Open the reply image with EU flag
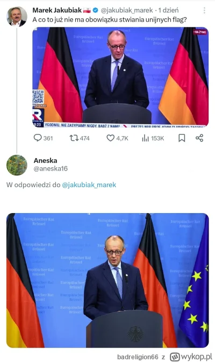215x362 pixels. click(107, 280)
